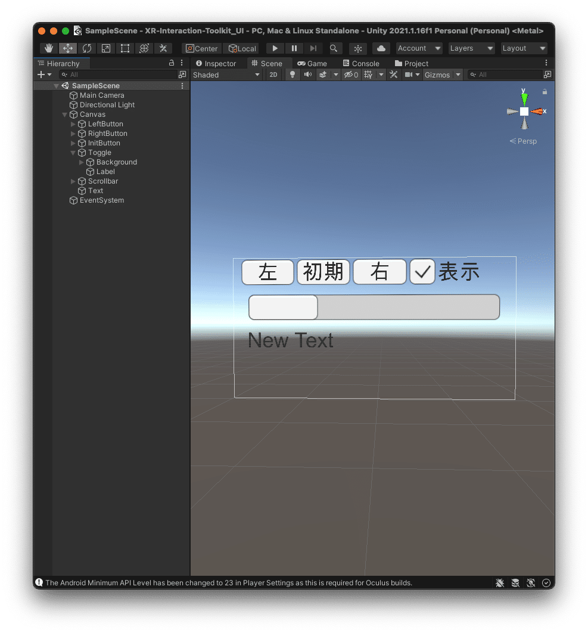Open custom editor tools

coord(163,48)
